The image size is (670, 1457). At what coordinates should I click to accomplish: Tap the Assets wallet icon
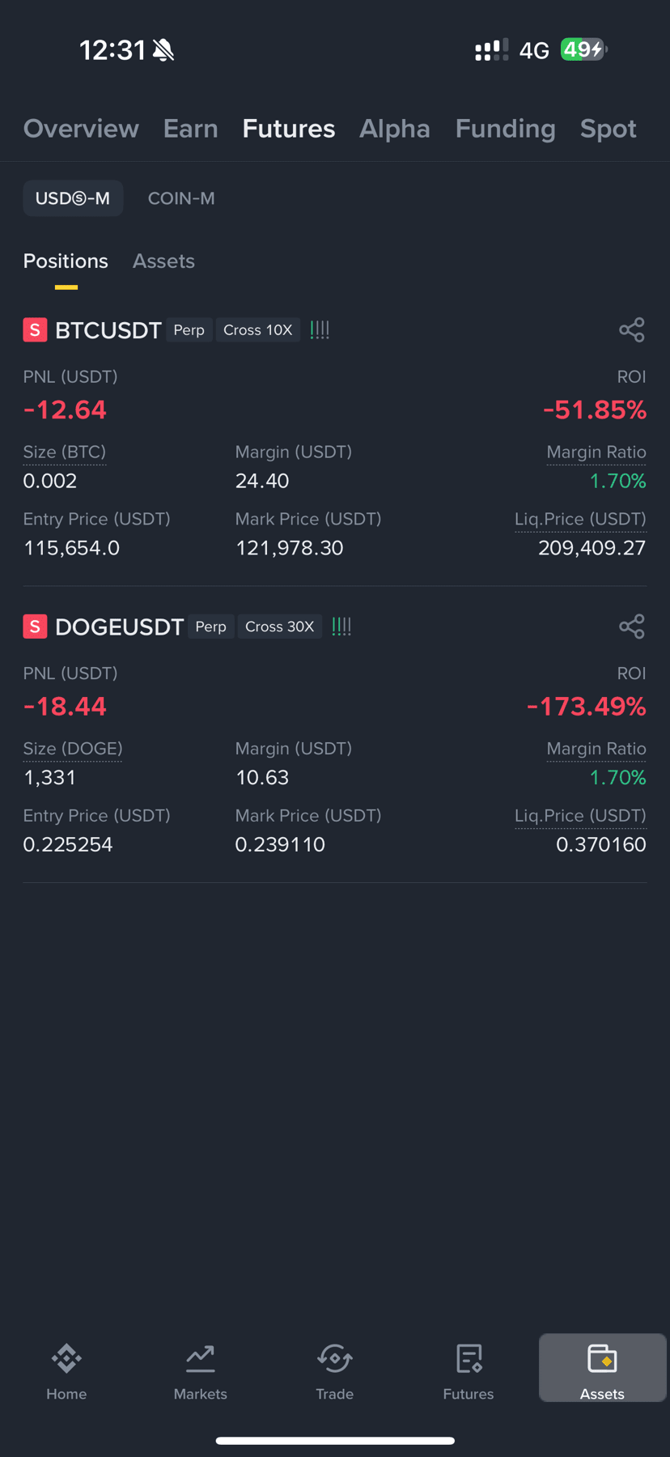(602, 1359)
